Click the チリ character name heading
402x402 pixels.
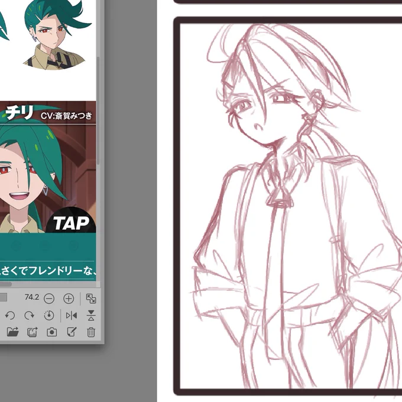click(x=20, y=112)
